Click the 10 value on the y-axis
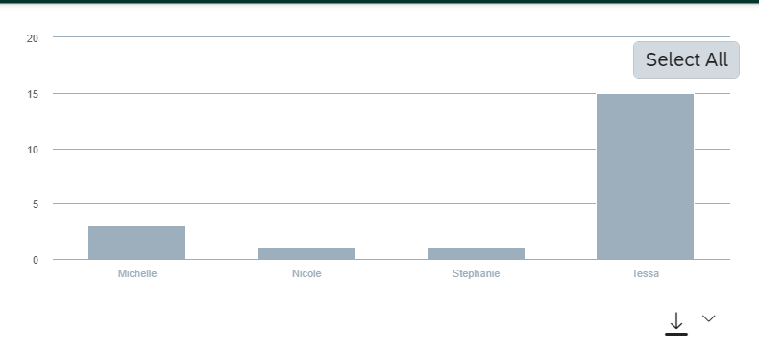 click(x=33, y=150)
